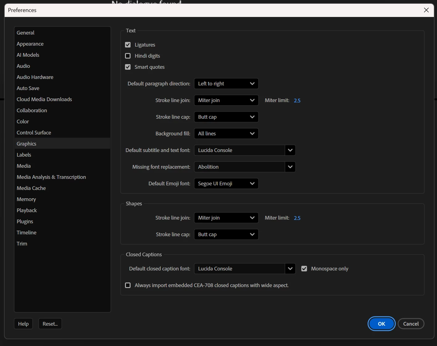437x346 pixels.
Task: Open Memory preferences
Action: point(62,199)
